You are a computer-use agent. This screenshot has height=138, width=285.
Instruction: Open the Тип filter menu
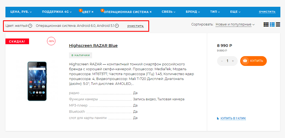click(x=215, y=12)
